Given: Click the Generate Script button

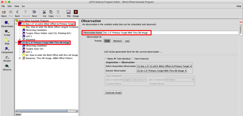Looking at the screenshot, I should 113,93.
